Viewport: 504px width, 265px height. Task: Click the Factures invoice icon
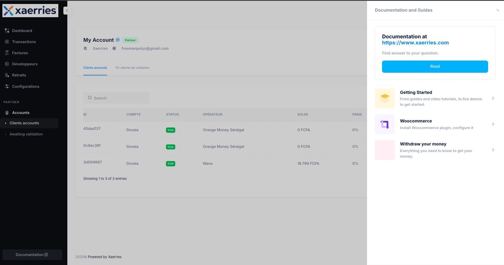point(7,53)
